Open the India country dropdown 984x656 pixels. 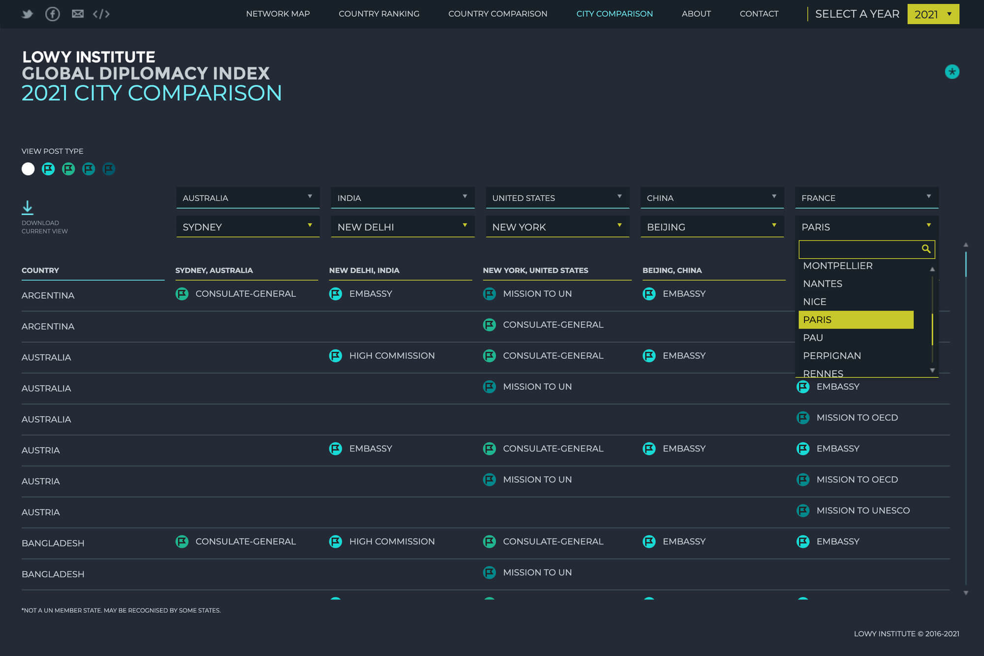(x=402, y=198)
